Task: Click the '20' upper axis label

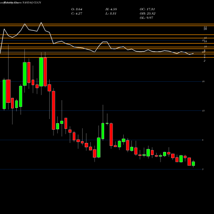Action: (x=205, y=29)
